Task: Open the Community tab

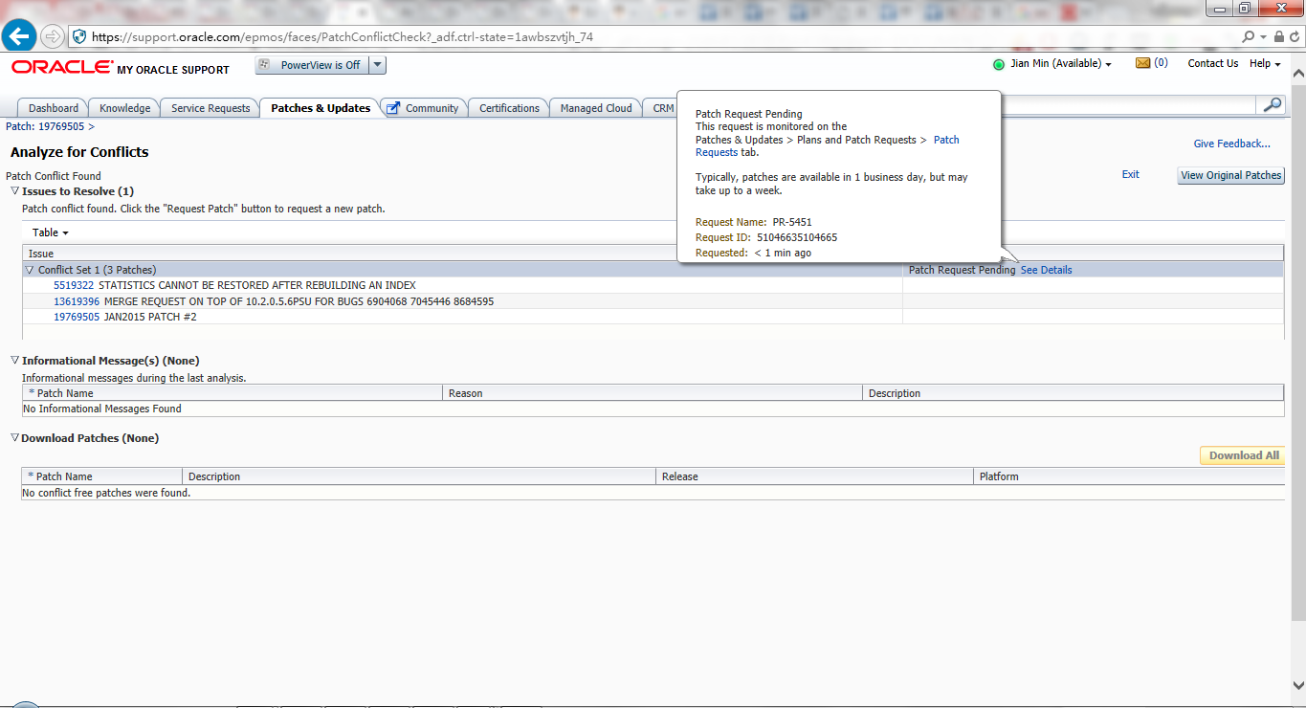Action: point(432,108)
